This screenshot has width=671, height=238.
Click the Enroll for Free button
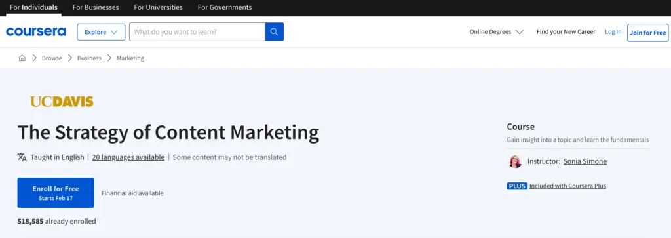point(56,193)
